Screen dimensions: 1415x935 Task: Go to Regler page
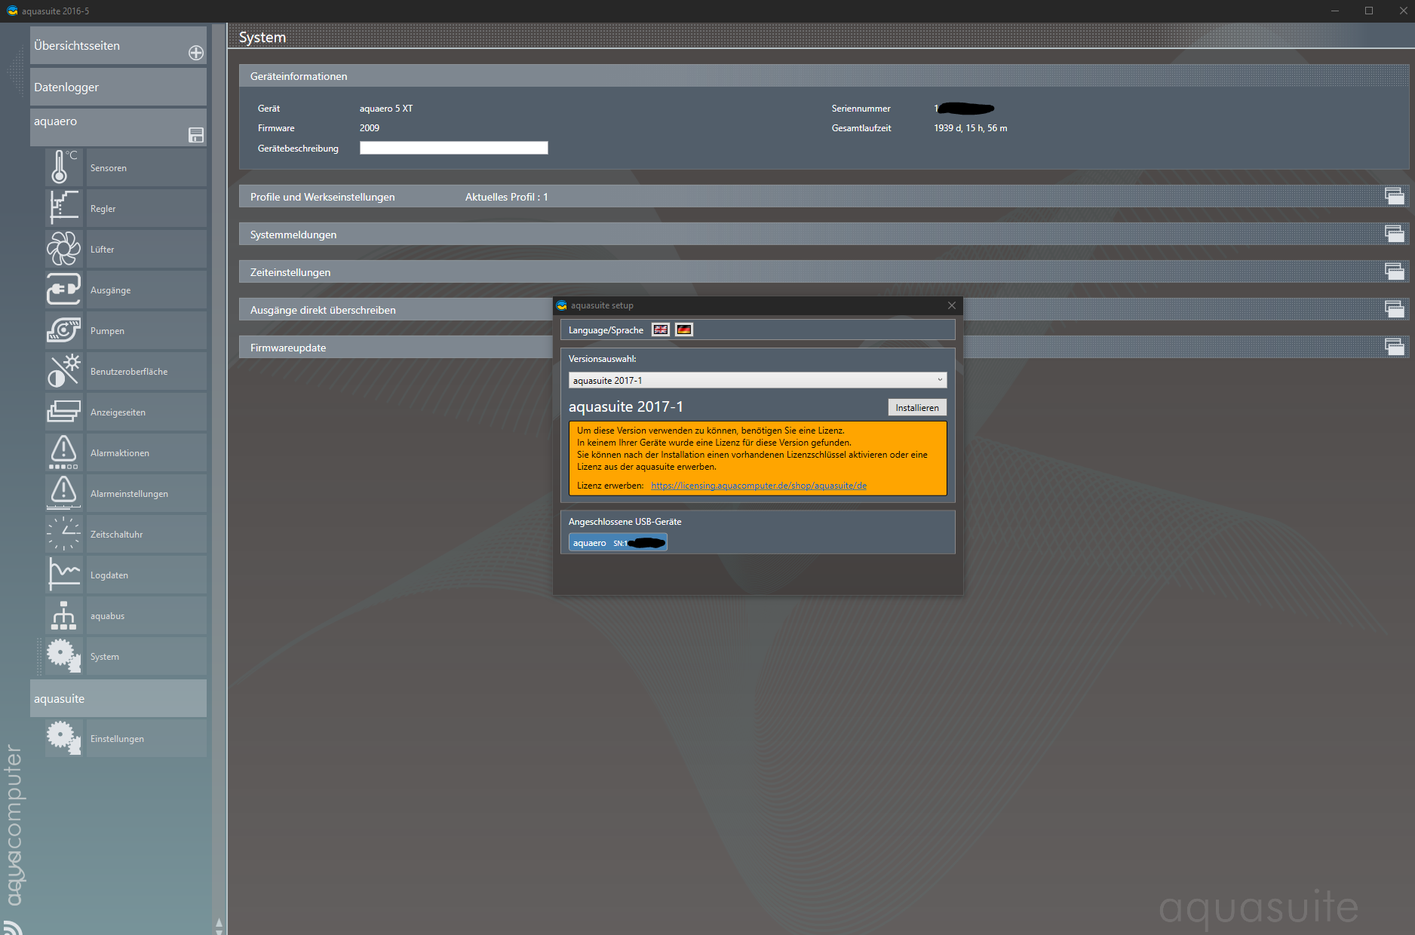(x=146, y=208)
